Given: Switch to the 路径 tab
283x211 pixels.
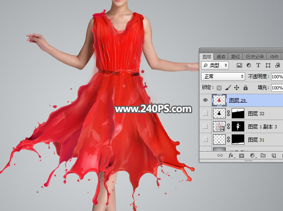Looking at the screenshot, I should pos(236,57).
